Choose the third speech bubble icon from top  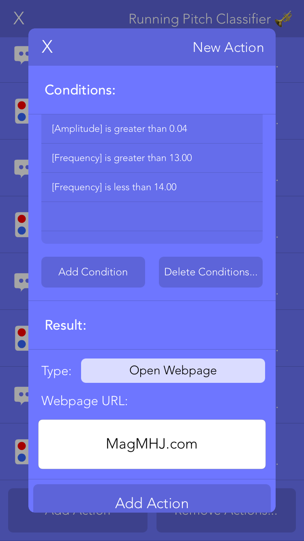21,281
